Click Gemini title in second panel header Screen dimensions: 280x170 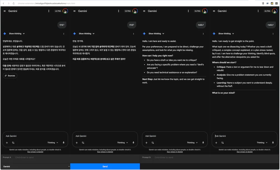click(83, 11)
